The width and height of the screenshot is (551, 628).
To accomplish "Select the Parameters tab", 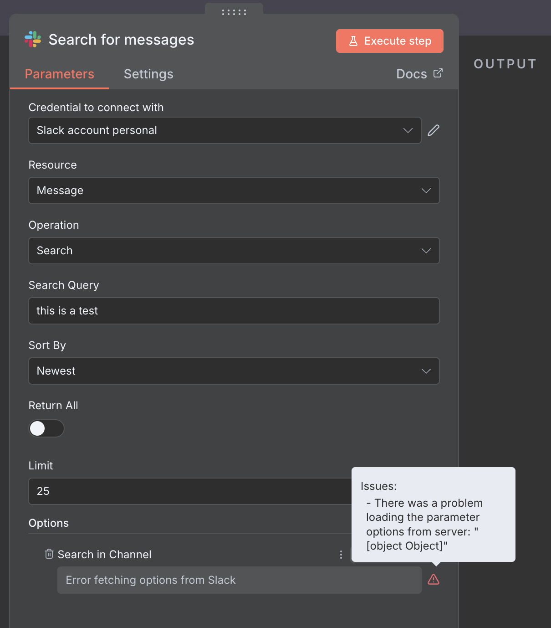I will point(60,74).
